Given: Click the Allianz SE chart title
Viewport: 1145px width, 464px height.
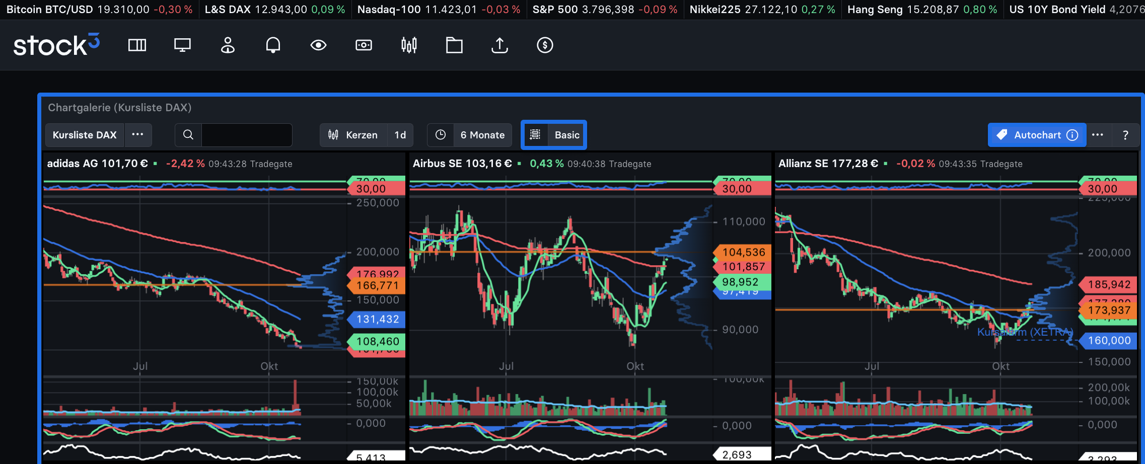Looking at the screenshot, I should point(828,164).
